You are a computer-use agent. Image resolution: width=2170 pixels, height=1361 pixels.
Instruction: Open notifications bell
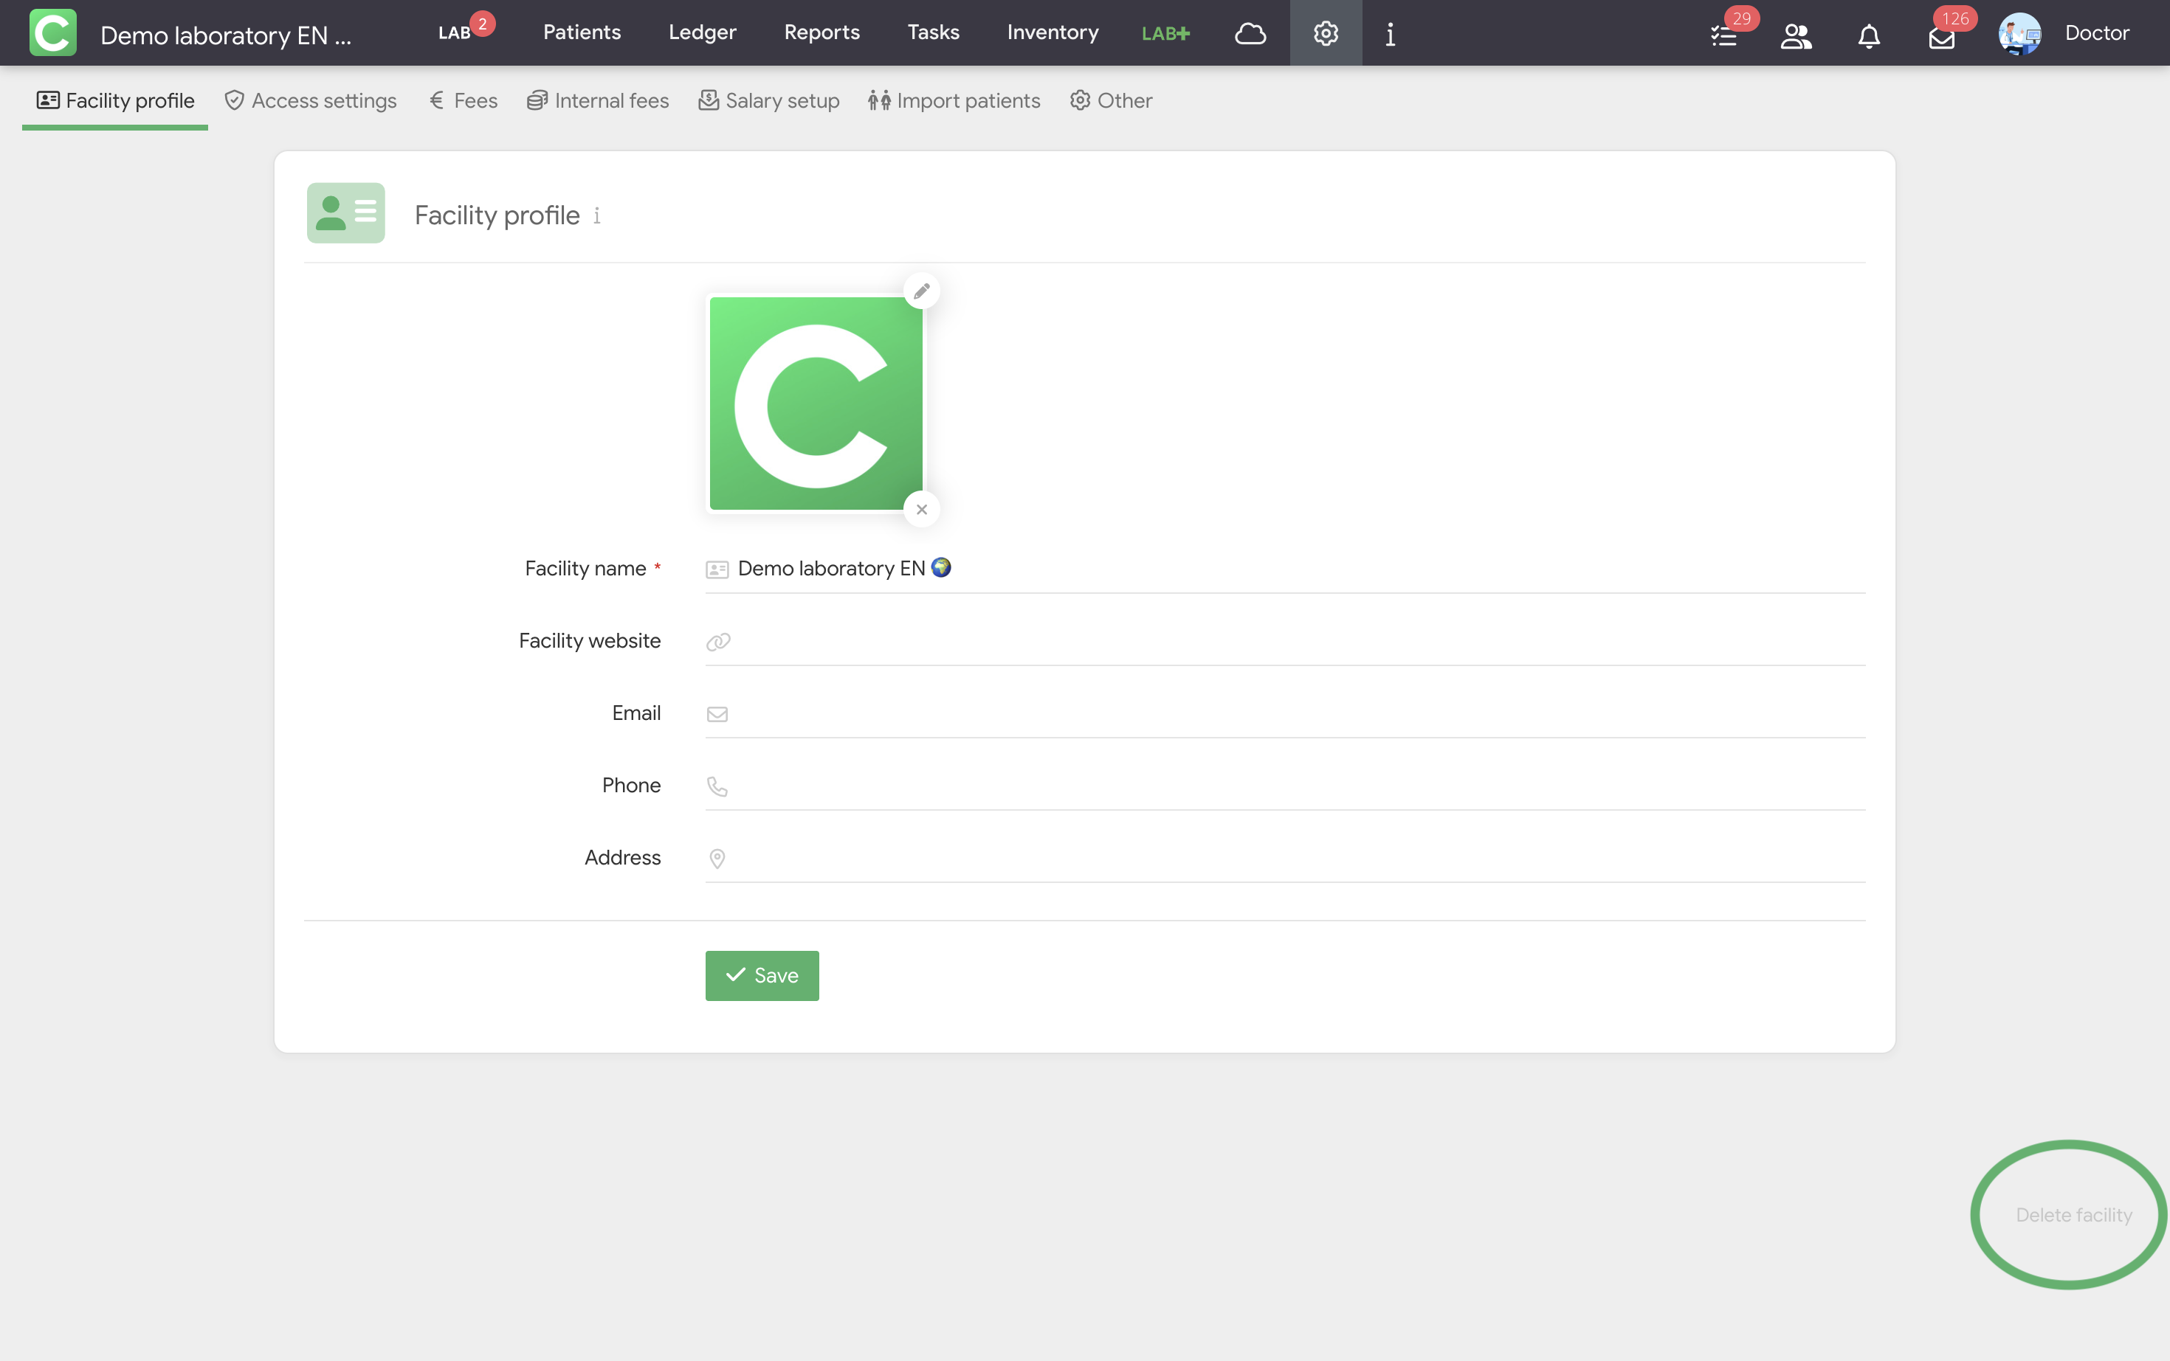coord(1870,36)
